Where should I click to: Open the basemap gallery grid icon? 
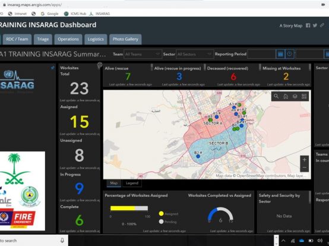pyautogui.click(x=304, y=96)
